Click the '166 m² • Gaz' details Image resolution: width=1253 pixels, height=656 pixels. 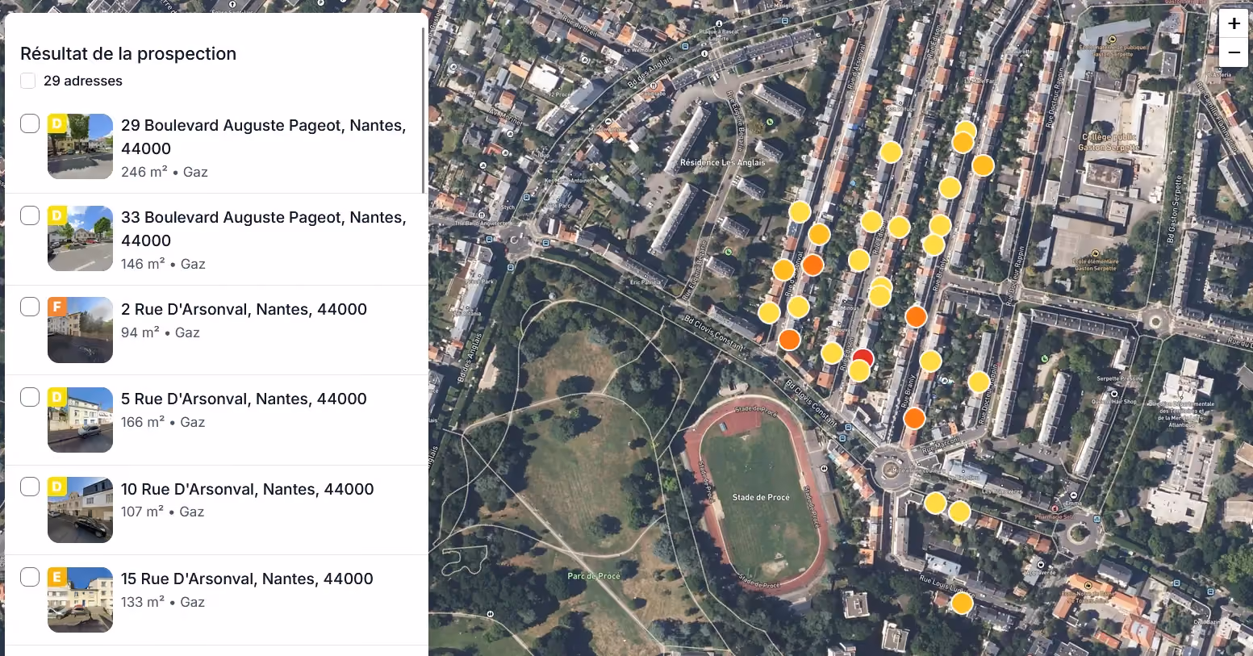pyautogui.click(x=163, y=422)
